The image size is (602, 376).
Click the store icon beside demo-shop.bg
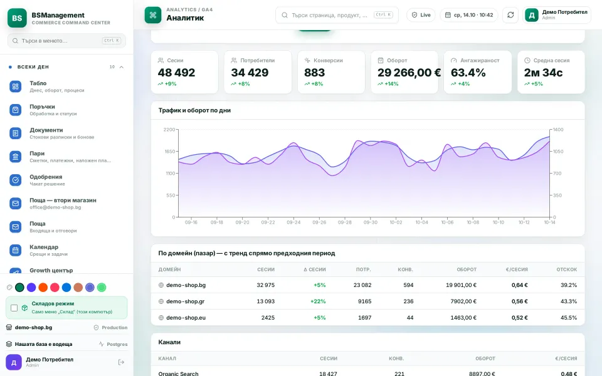(9, 327)
